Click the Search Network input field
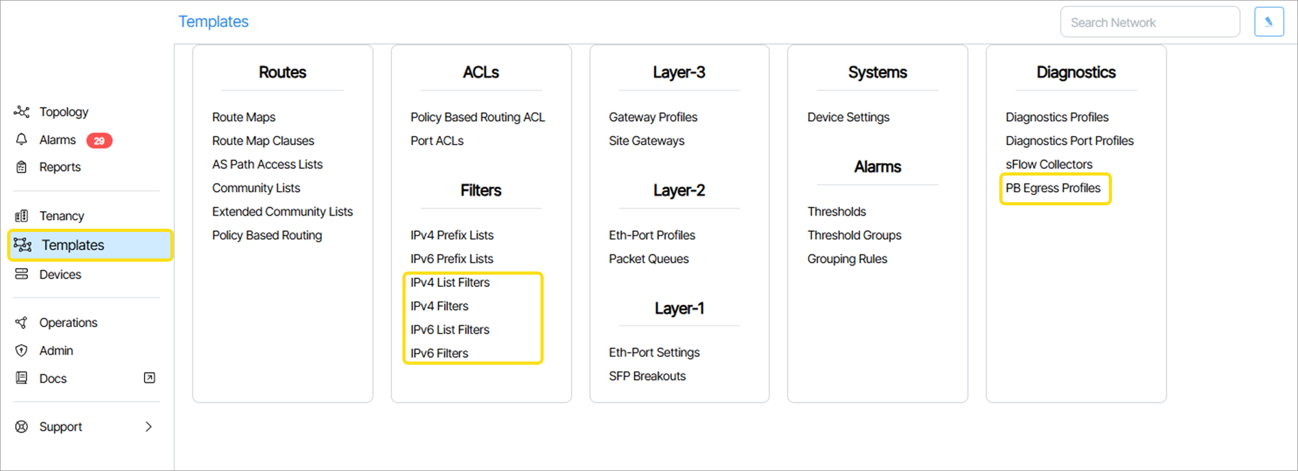This screenshot has width=1298, height=471. [x=1149, y=23]
